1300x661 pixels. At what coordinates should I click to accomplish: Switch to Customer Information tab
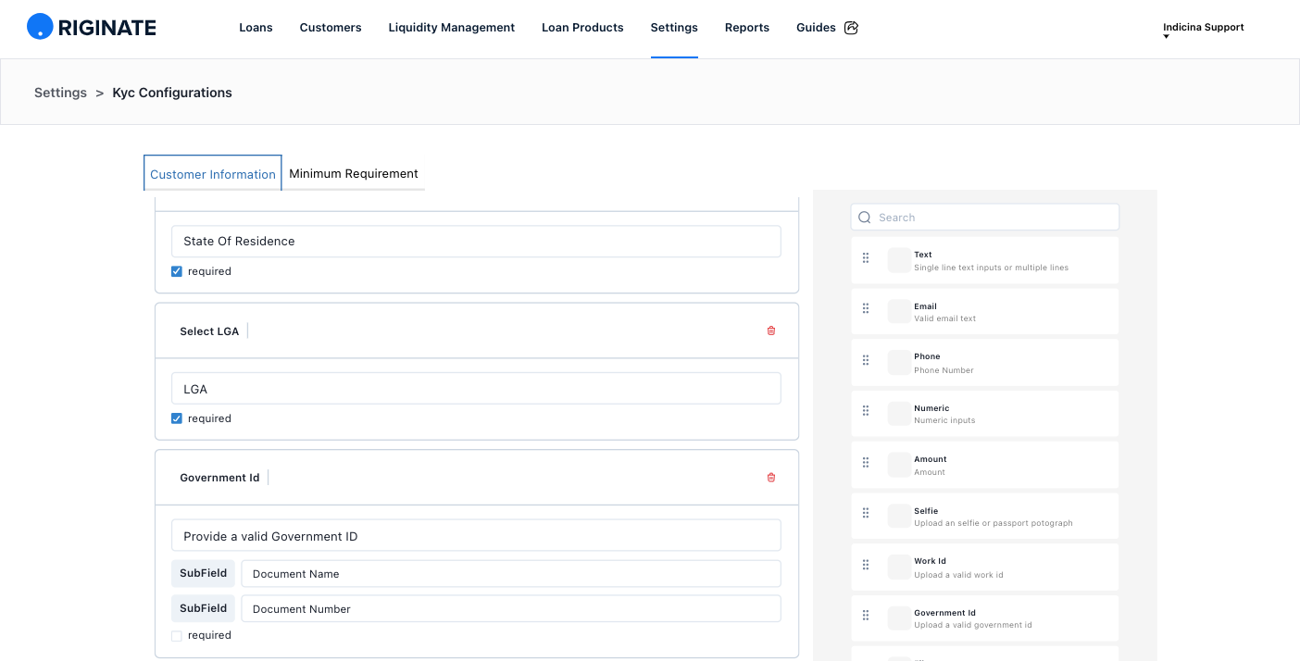213,173
